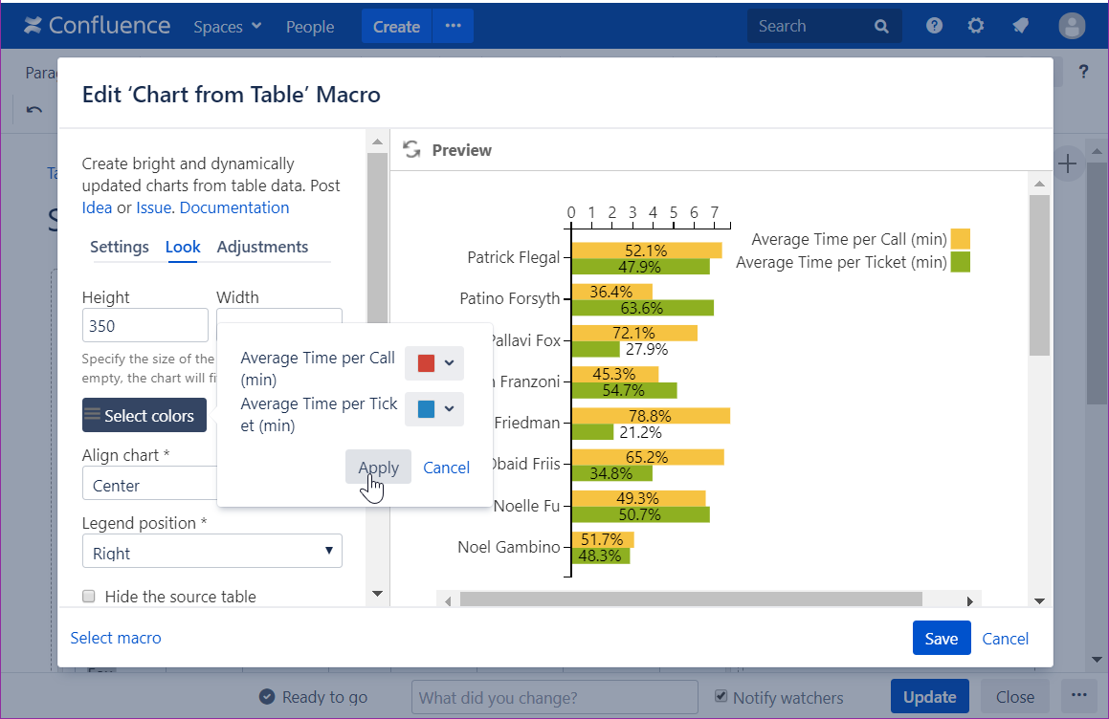The height and width of the screenshot is (719, 1109).
Task: Switch to the Settings tab
Action: (x=119, y=247)
